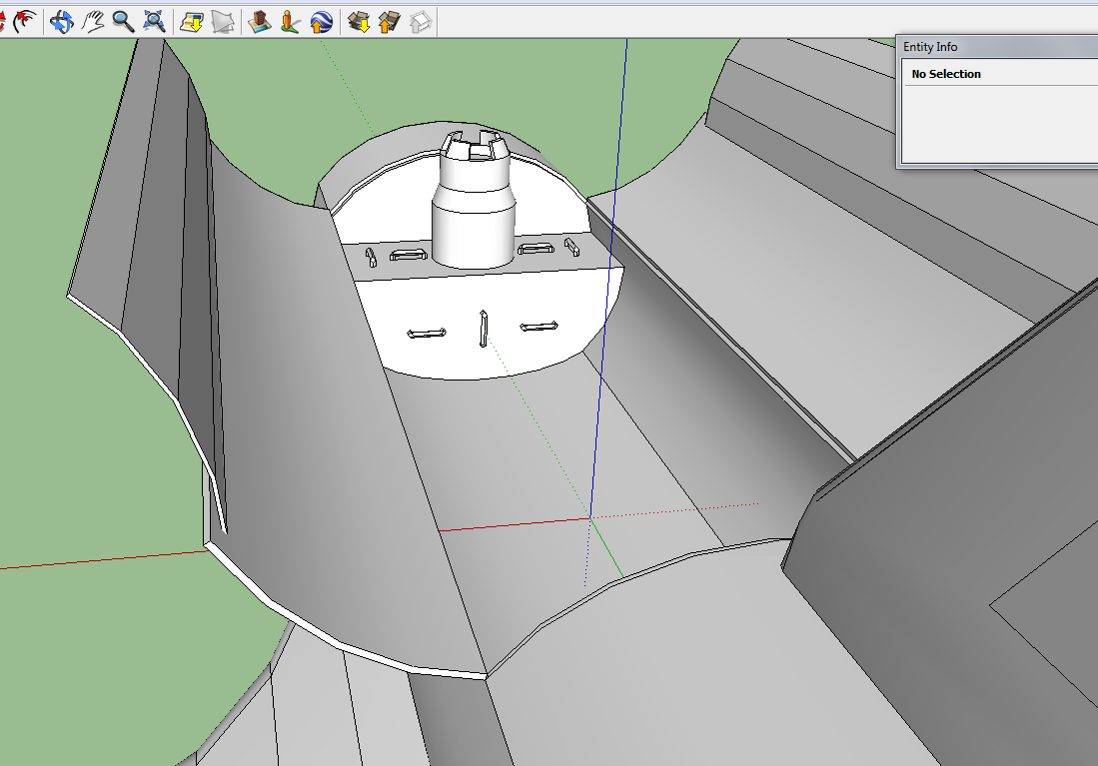Screen dimensions: 1098x766
Task: Select the Zoom magnifier tool
Action: 123,22
